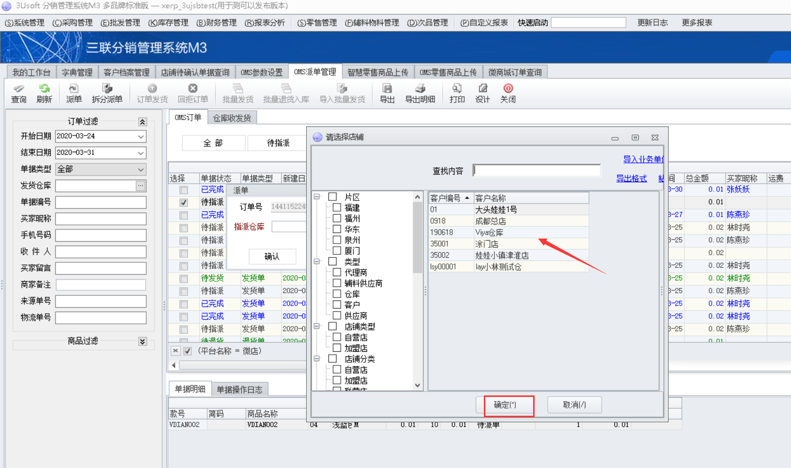Viewport: 791px width, 468px height.
Task: Check the 仓库 type checkbox
Action: pyautogui.click(x=337, y=294)
